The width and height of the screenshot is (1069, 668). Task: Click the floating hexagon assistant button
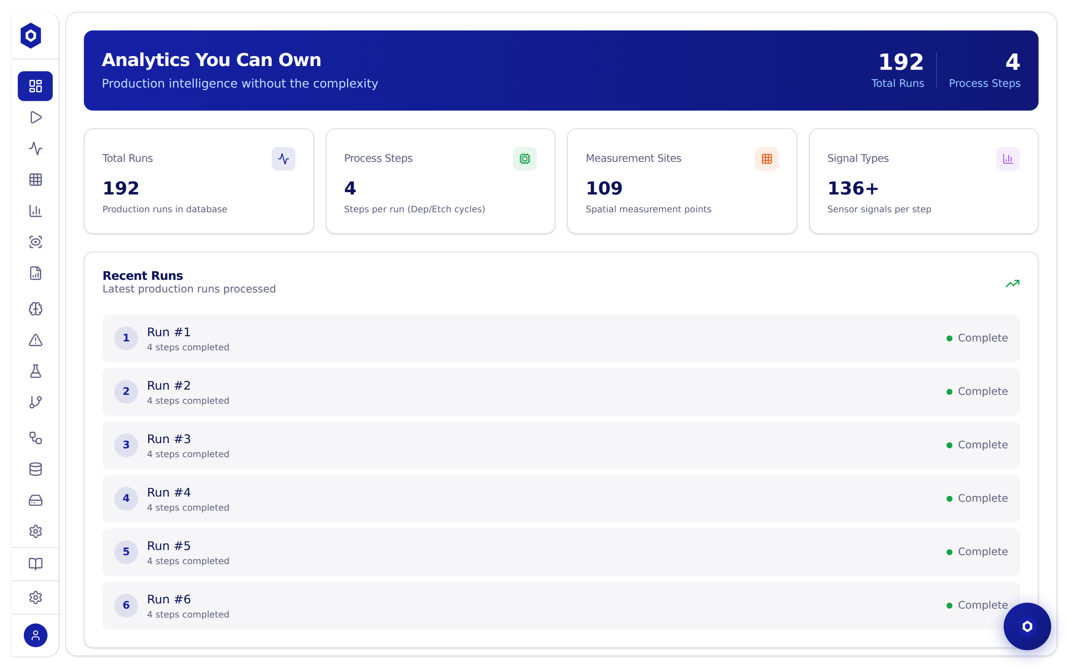[1027, 626]
